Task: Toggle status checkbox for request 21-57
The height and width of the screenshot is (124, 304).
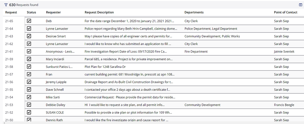Action: [x=29, y=74]
